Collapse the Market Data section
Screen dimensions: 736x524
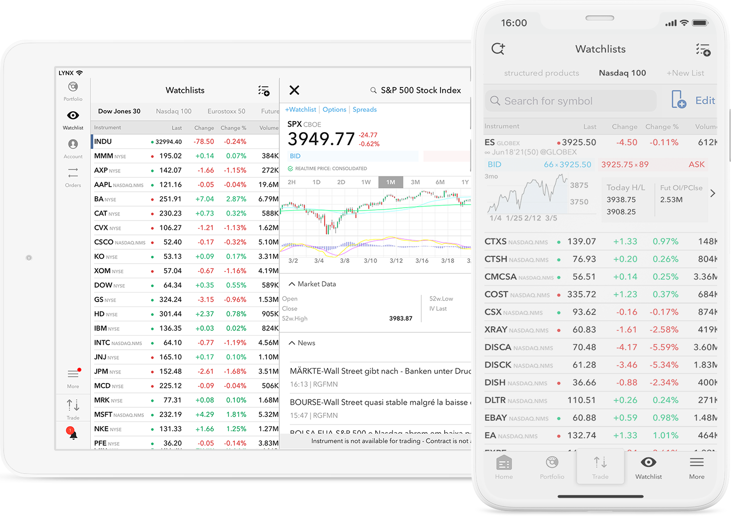292,284
